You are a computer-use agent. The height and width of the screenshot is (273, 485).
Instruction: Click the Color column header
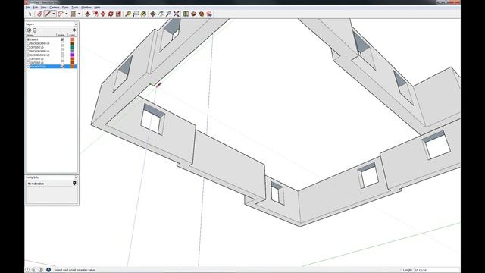72,36
